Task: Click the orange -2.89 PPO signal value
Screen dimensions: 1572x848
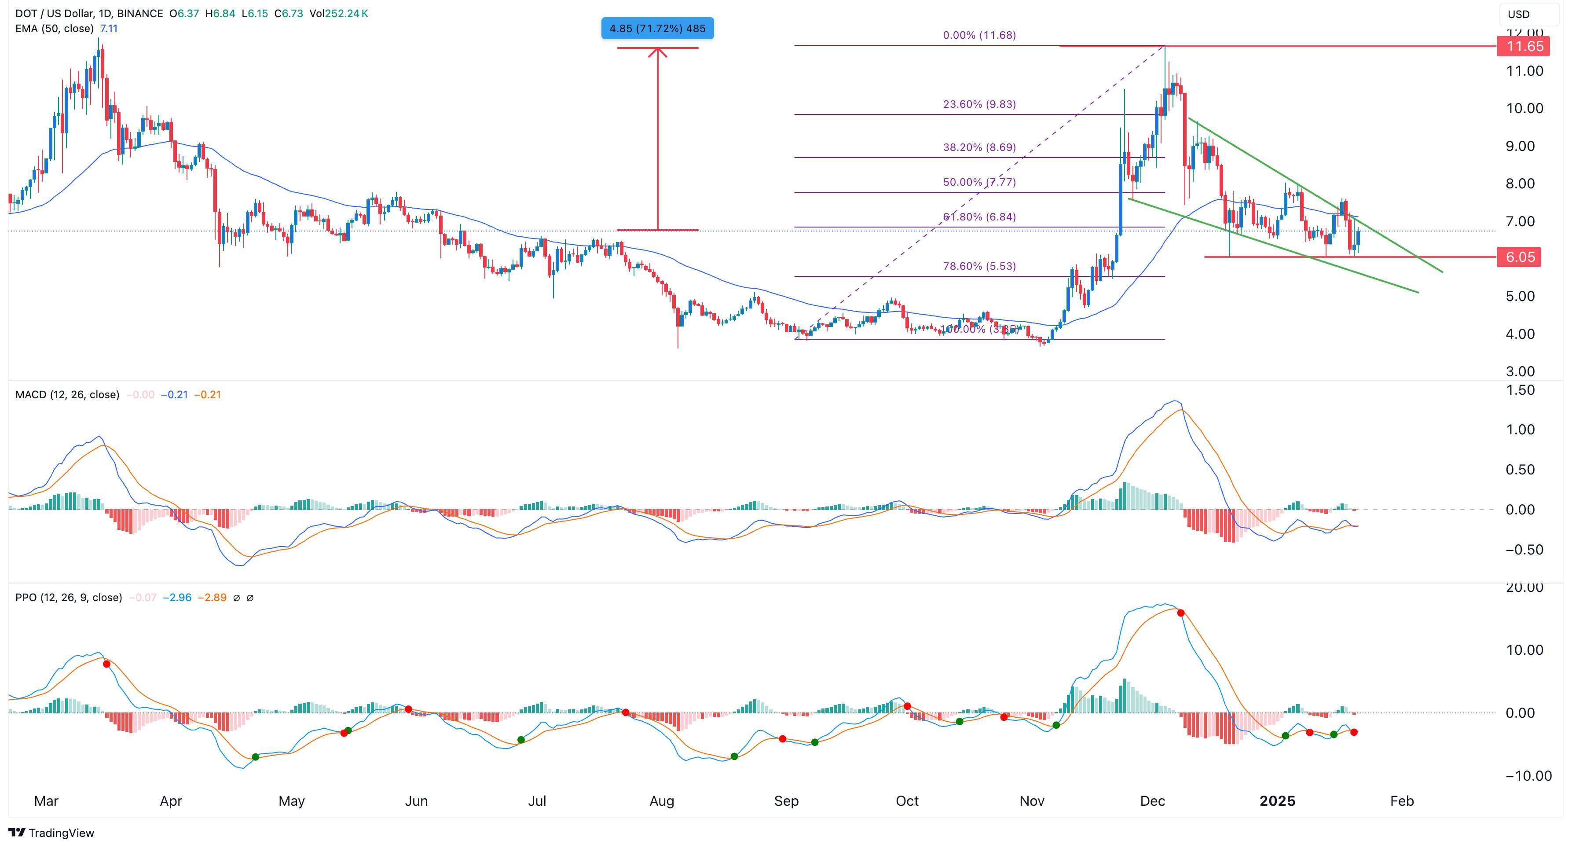Action: (x=212, y=598)
